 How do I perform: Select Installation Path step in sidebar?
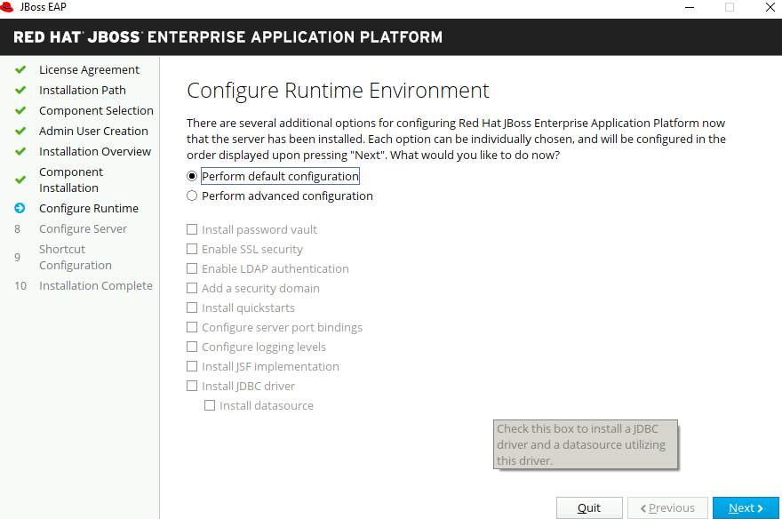[x=83, y=91]
